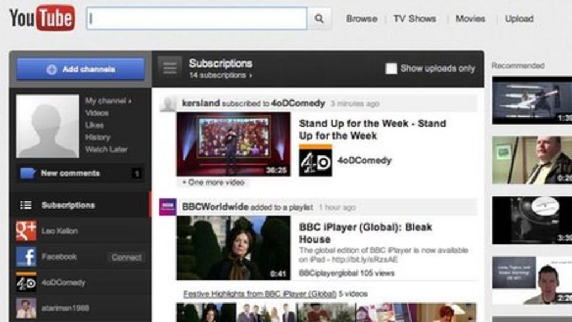Screen dimensions: 572x322
Task: Open Watch Later link under profile
Action: pyautogui.click(x=106, y=149)
